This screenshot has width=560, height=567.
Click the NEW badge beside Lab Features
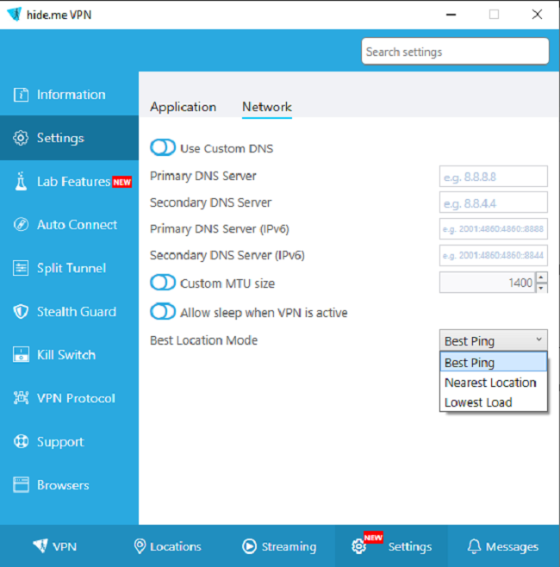121,182
